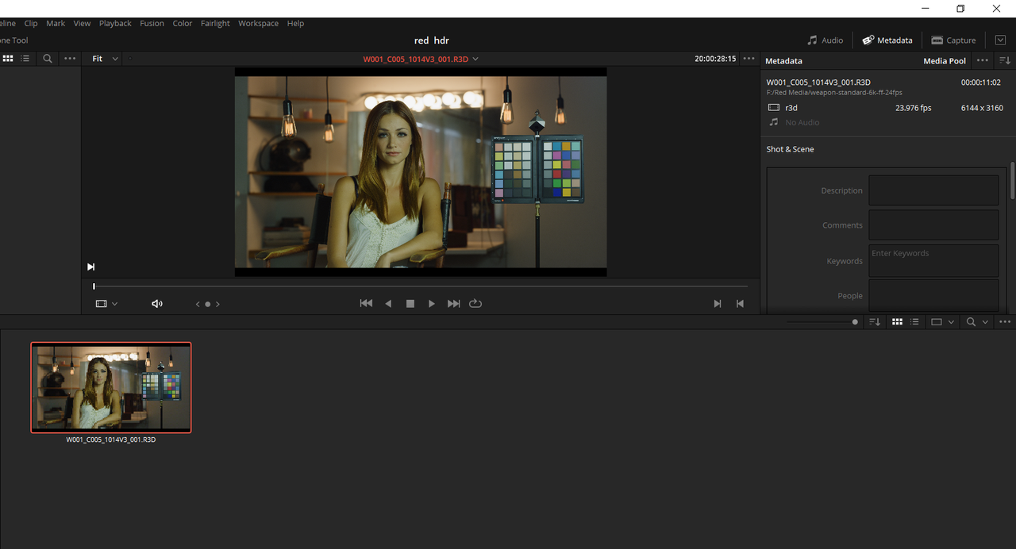Set Mark In point in viewer
Image resolution: width=1016 pixels, height=549 pixels.
pyautogui.click(x=718, y=304)
